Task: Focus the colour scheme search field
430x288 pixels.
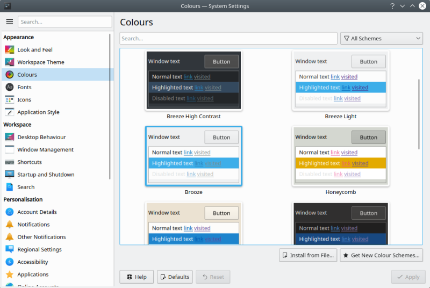Action: [228, 39]
